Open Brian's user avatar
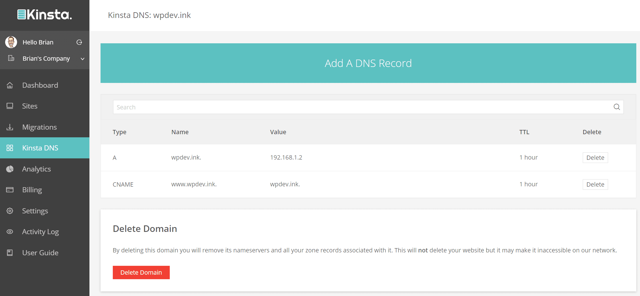The width and height of the screenshot is (640, 296). pos(11,42)
